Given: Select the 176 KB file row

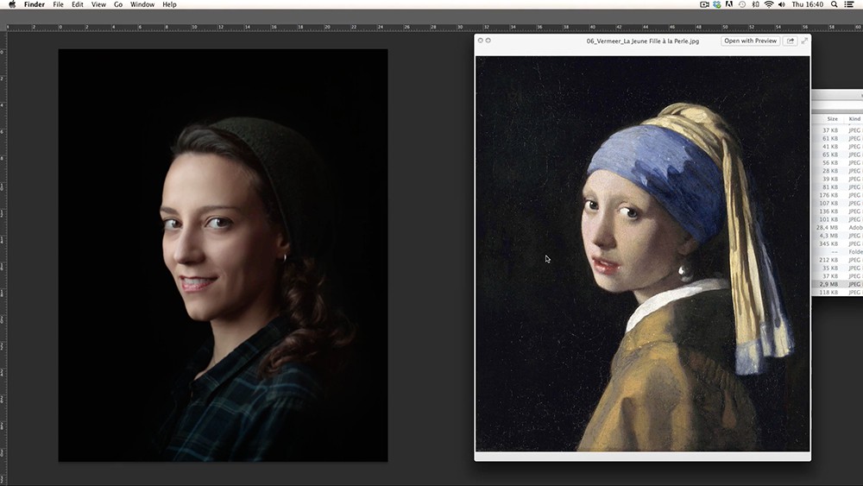Looking at the screenshot, I should pyautogui.click(x=838, y=195).
